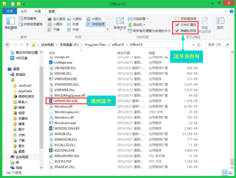Sort by the 名称 column header
This screenshot has width=236, height=178.
point(52,53)
